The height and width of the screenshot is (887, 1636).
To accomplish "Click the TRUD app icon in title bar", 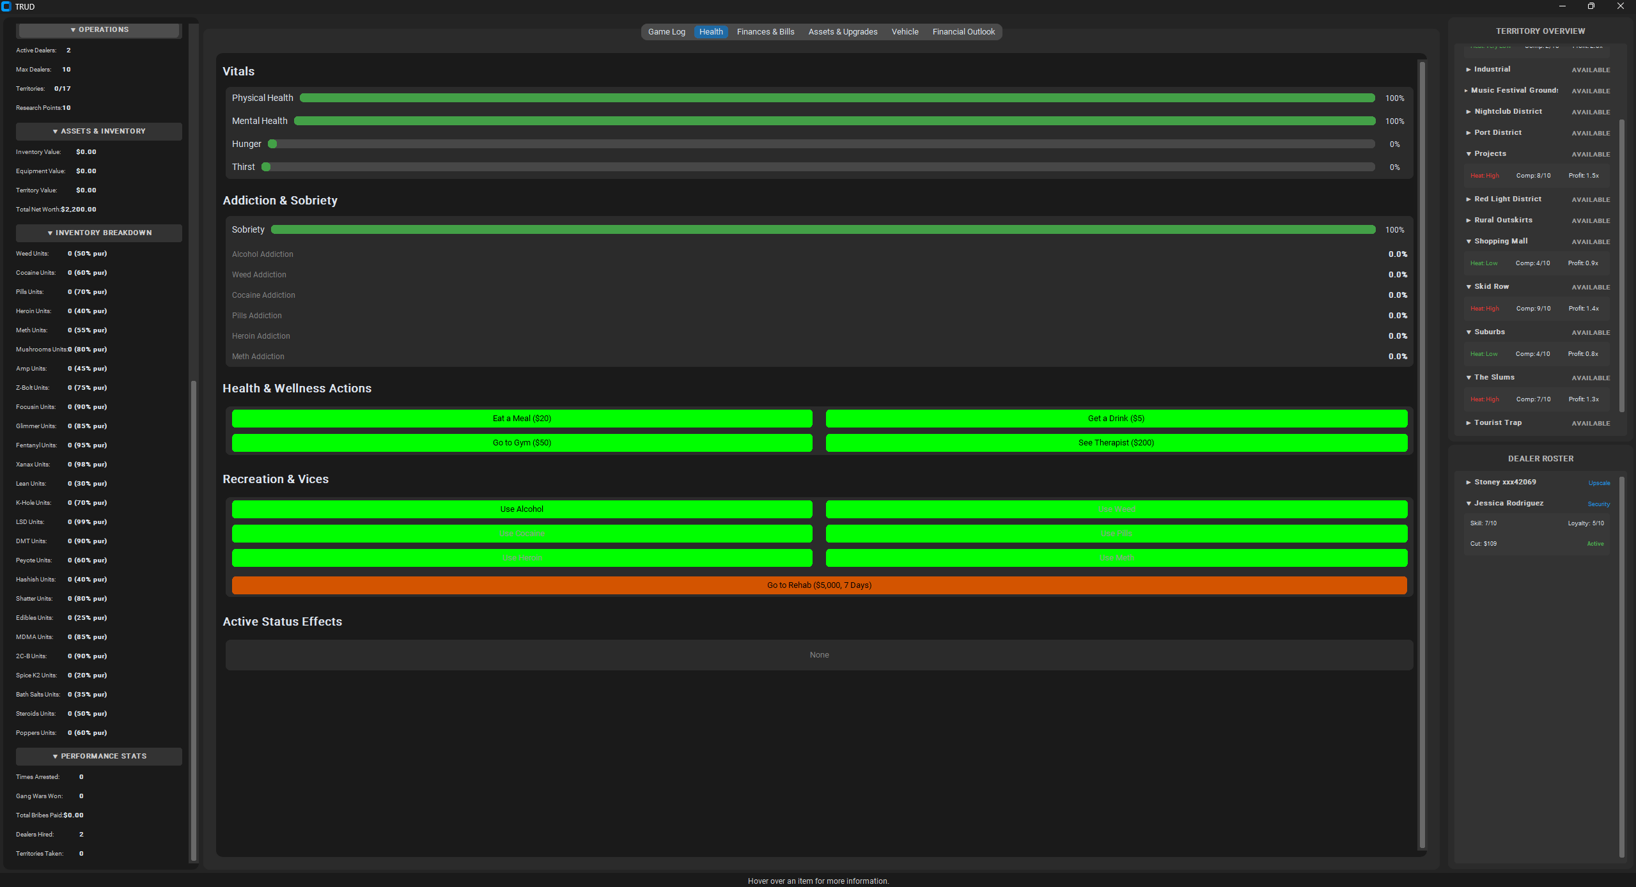I will [6, 6].
